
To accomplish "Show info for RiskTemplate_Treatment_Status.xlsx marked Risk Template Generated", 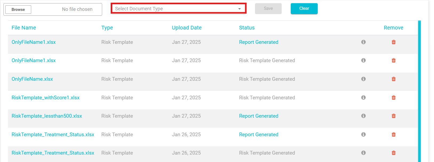I will [363, 153].
